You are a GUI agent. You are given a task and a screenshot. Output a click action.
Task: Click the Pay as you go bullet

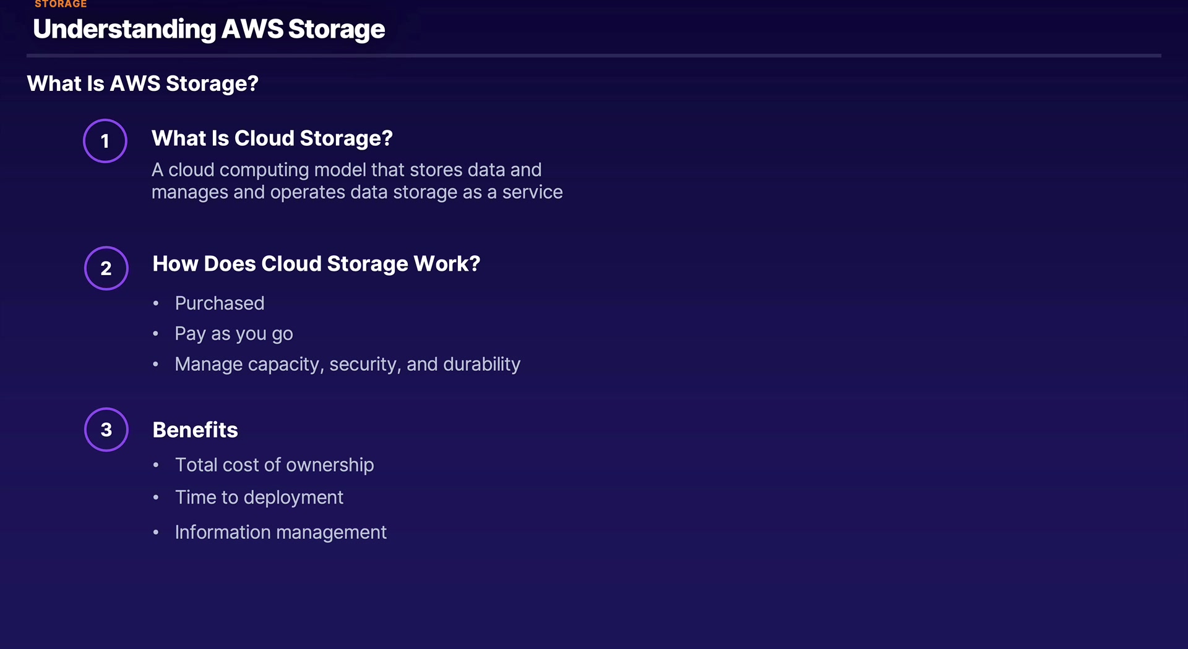233,334
